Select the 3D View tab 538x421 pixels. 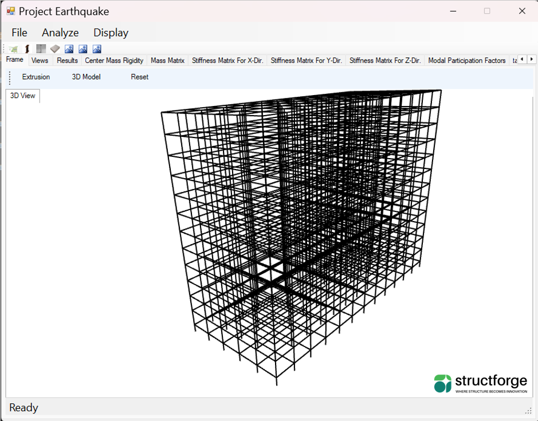(x=23, y=96)
